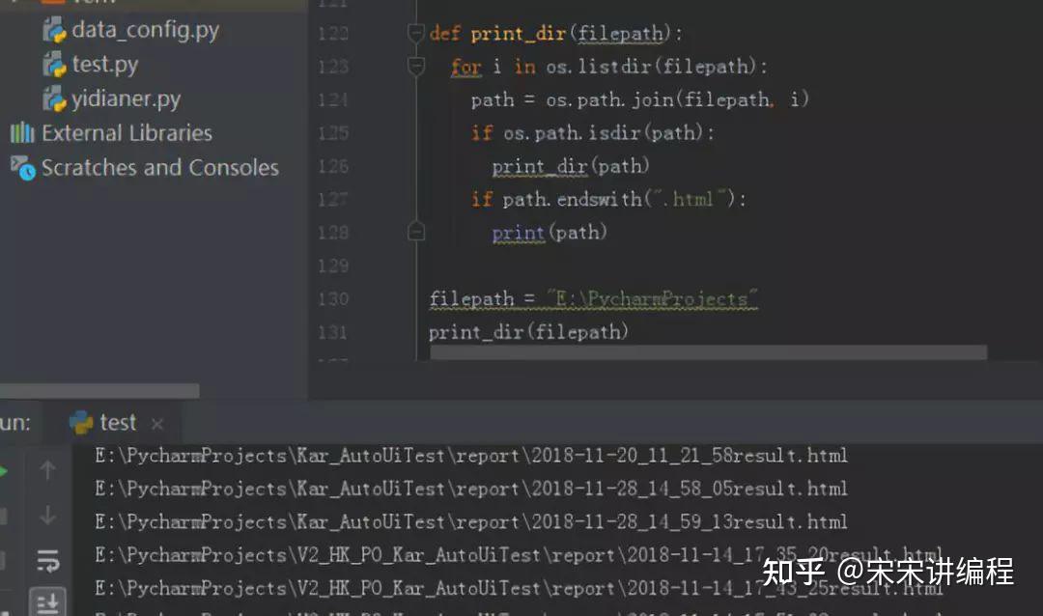Click the External Libraries bar-chart icon
The width and height of the screenshot is (1043, 616).
pyautogui.click(x=22, y=133)
